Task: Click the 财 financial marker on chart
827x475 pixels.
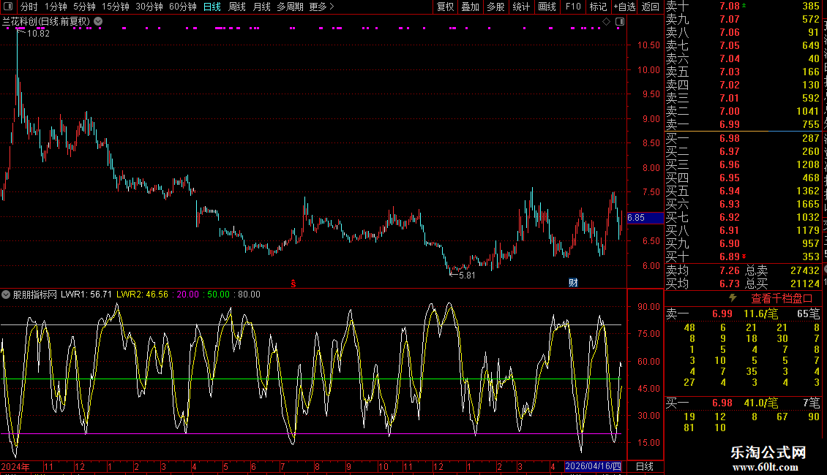Action: (x=573, y=283)
